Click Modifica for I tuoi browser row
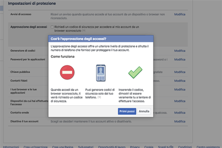222x148 pixels. tap(180, 89)
